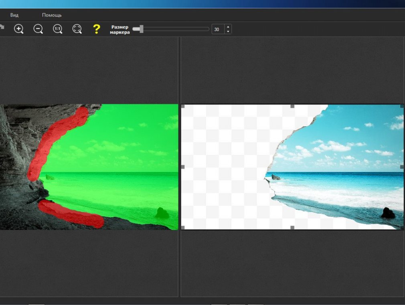Screen dimensions: 405x305
Task: Open the Помощь menu
Action: 52,15
